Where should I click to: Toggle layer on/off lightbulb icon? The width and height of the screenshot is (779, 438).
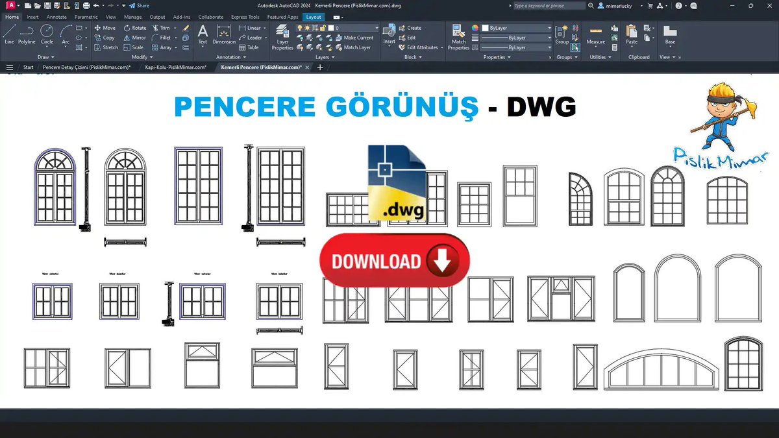click(x=300, y=29)
